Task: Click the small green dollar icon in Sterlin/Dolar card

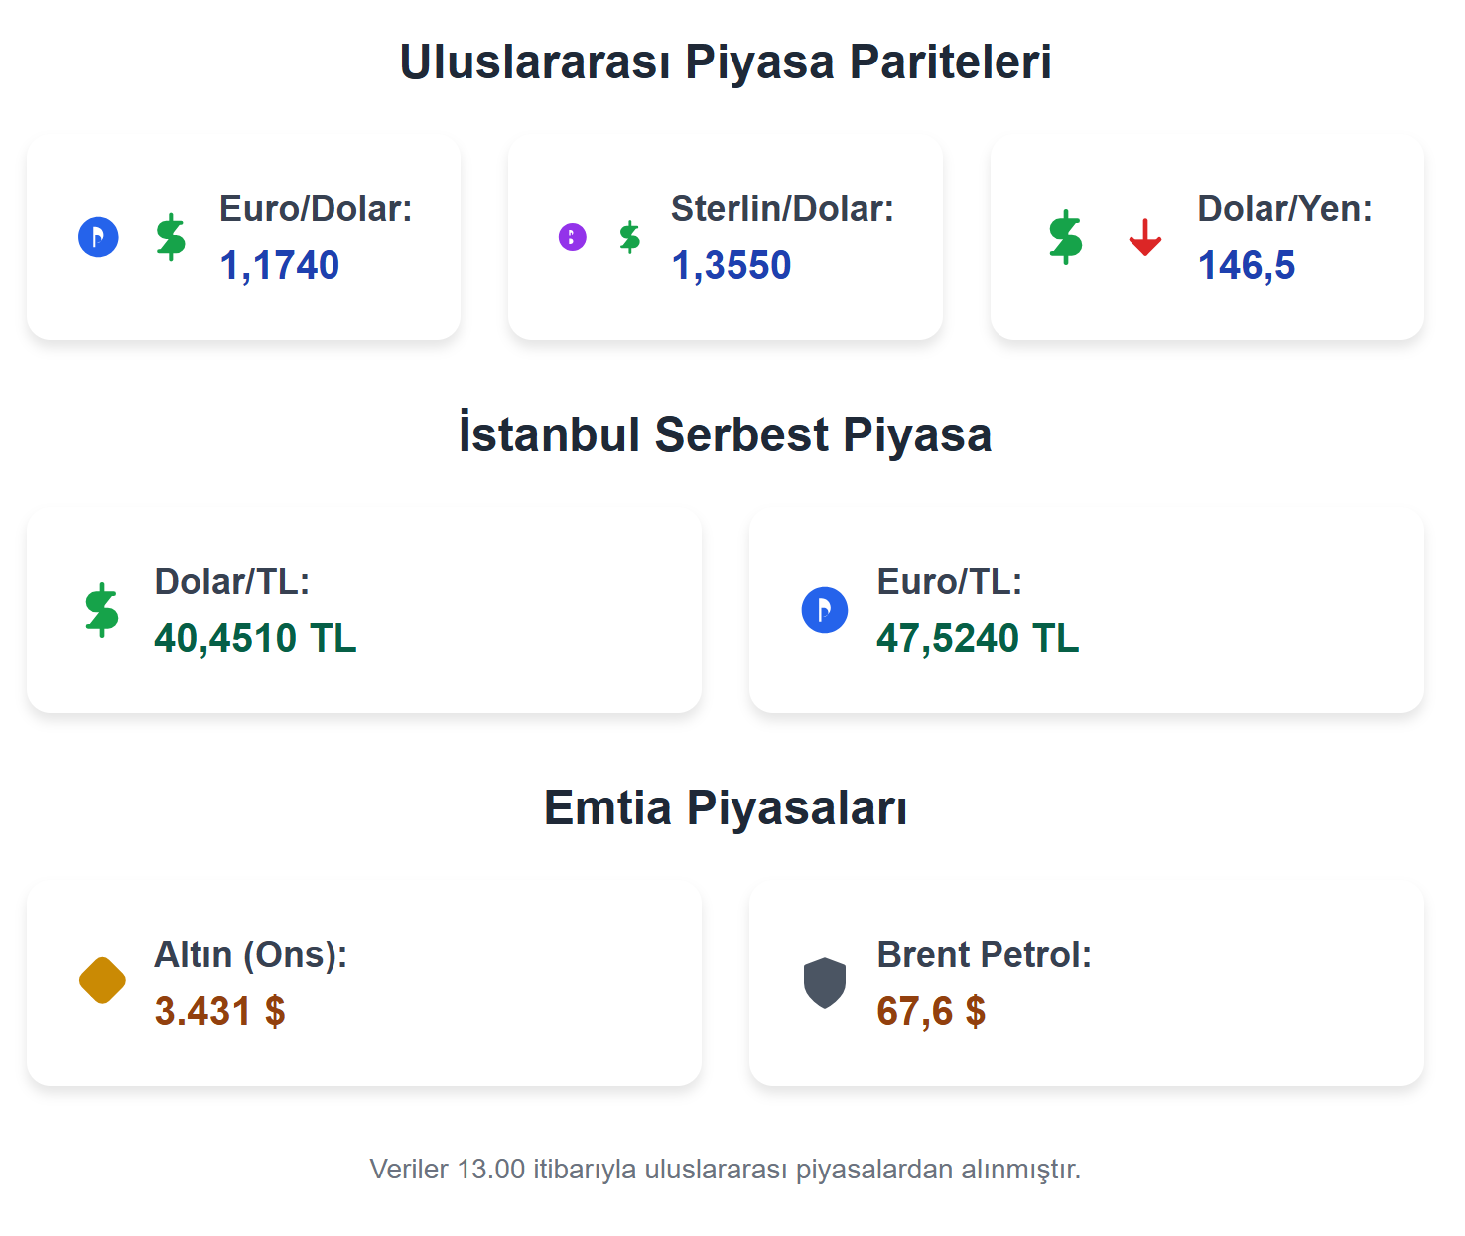Action: point(629,237)
